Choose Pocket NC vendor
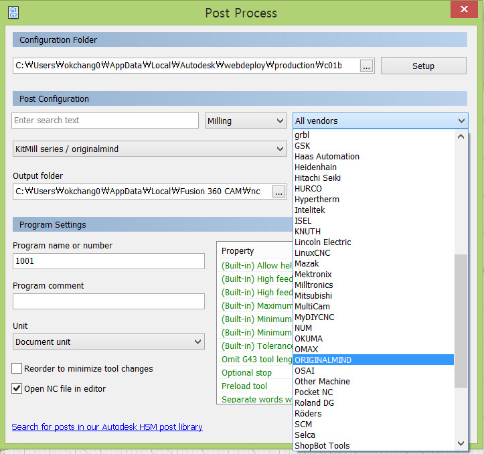Viewport: 484px width, 454px height. [x=374, y=392]
